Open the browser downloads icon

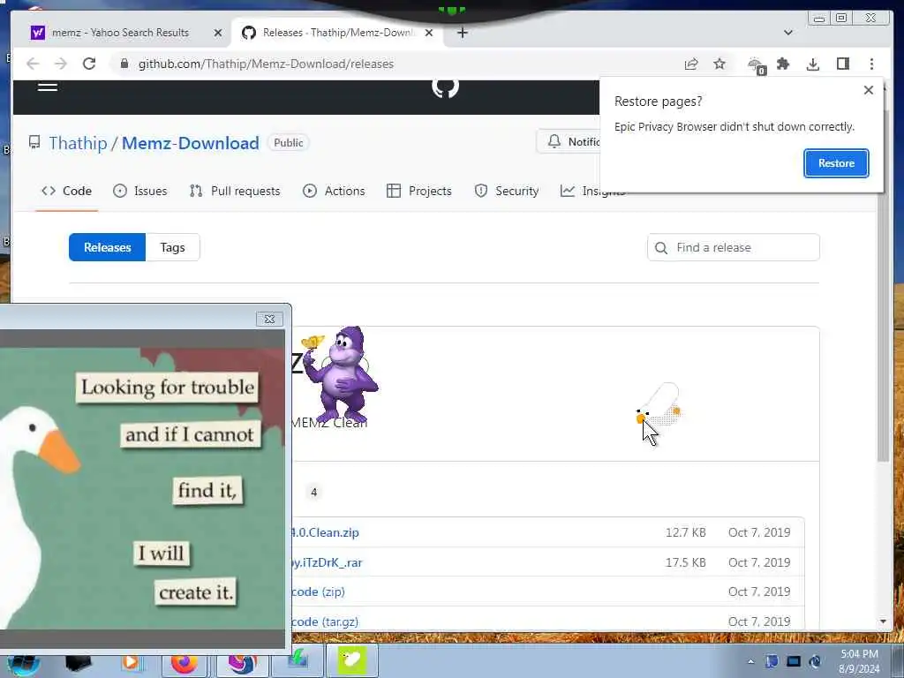[812, 64]
